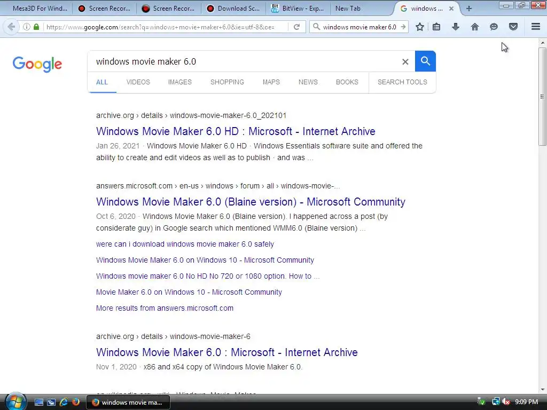Viewport: 547px width, 410px height.
Task: Show desktop from quick launch
Action: (x=38, y=402)
